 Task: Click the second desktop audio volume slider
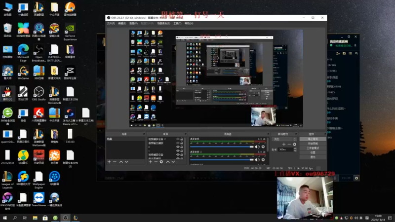click(x=222, y=159)
